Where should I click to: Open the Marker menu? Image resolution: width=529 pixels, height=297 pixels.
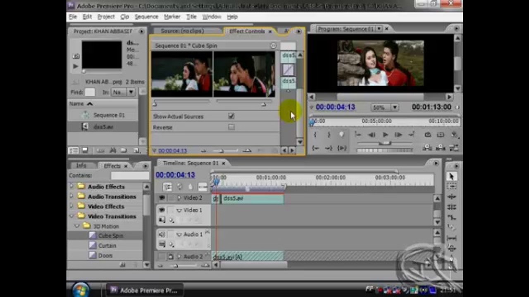(172, 17)
